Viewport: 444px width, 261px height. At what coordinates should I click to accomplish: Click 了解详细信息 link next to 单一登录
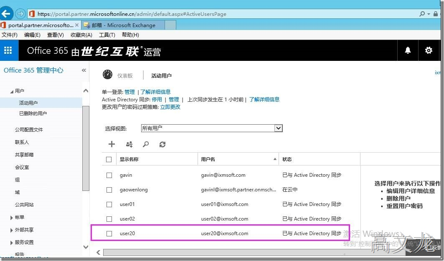coord(155,92)
